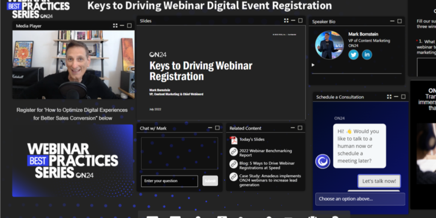Click the Speaker Bio panel title
Screen dimensions: 436x218
[324, 21]
